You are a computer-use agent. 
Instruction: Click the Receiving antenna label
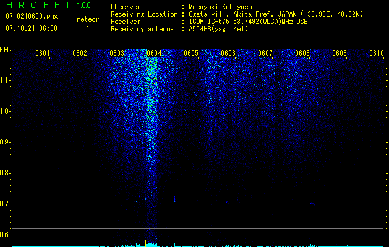point(142,29)
